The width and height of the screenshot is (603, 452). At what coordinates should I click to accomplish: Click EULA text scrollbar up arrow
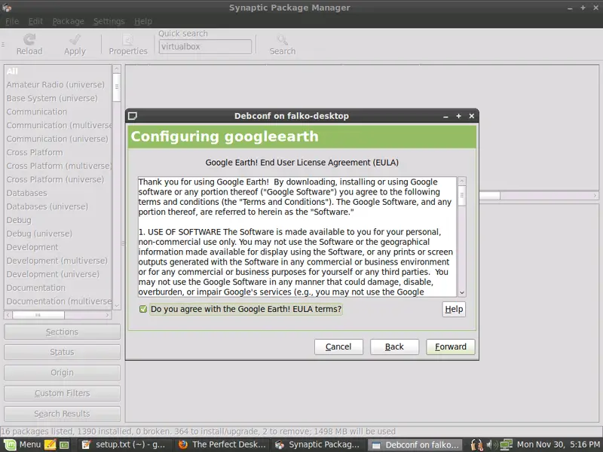click(x=462, y=181)
